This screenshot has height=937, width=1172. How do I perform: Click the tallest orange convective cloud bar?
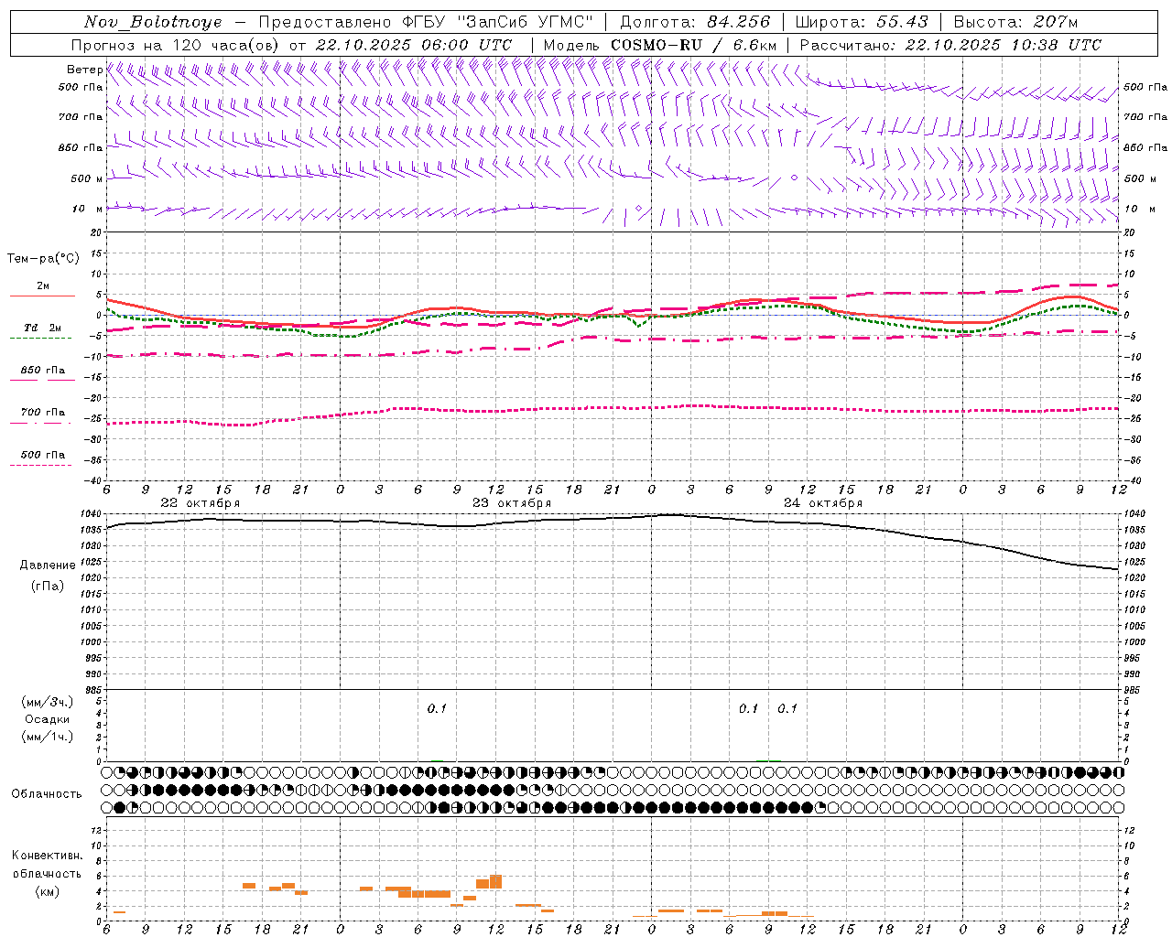pyautogui.click(x=495, y=882)
